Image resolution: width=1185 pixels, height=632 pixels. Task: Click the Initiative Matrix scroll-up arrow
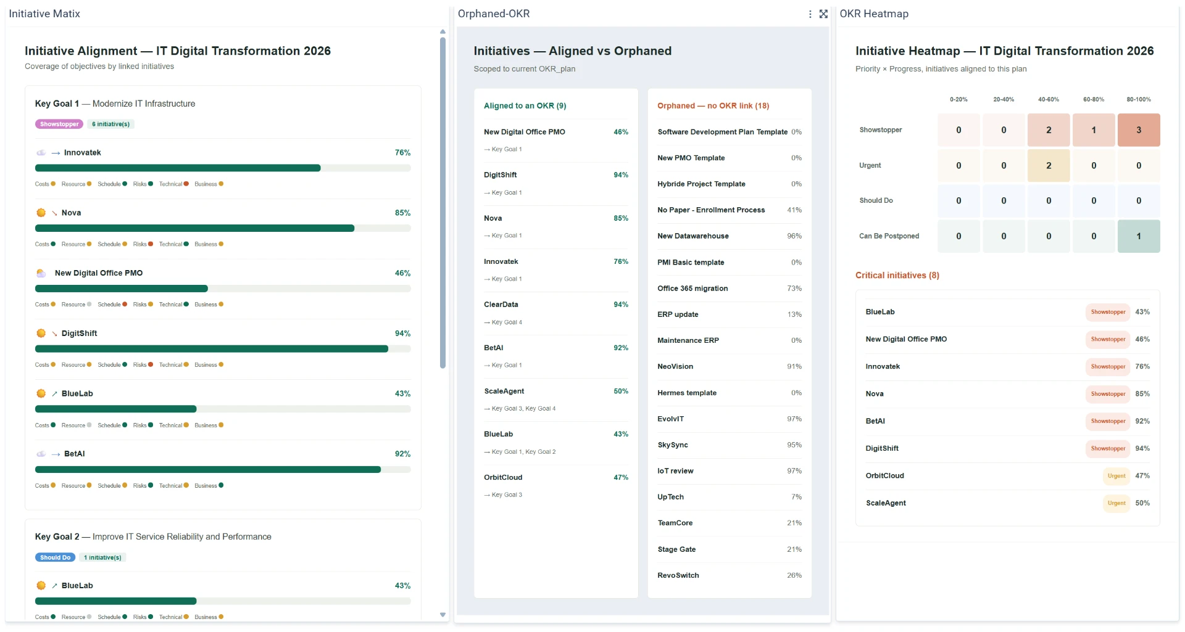click(x=443, y=31)
